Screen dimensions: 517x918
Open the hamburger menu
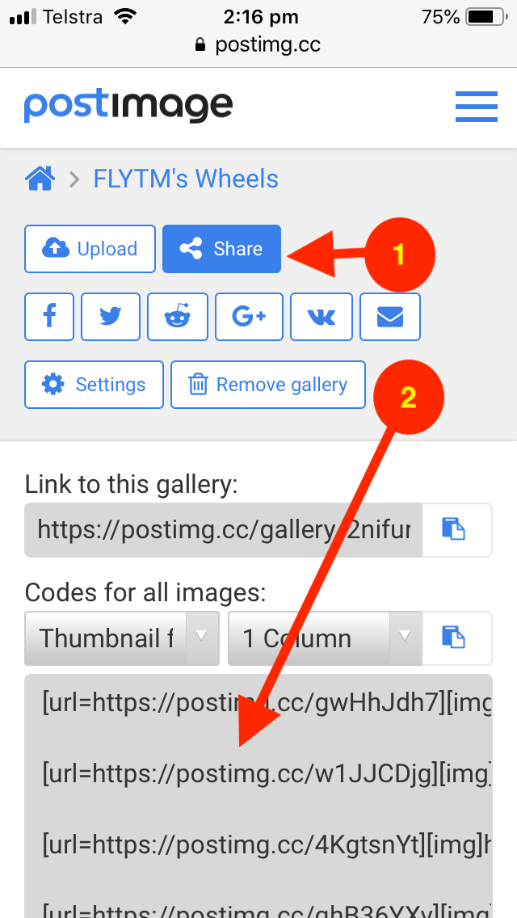(476, 107)
